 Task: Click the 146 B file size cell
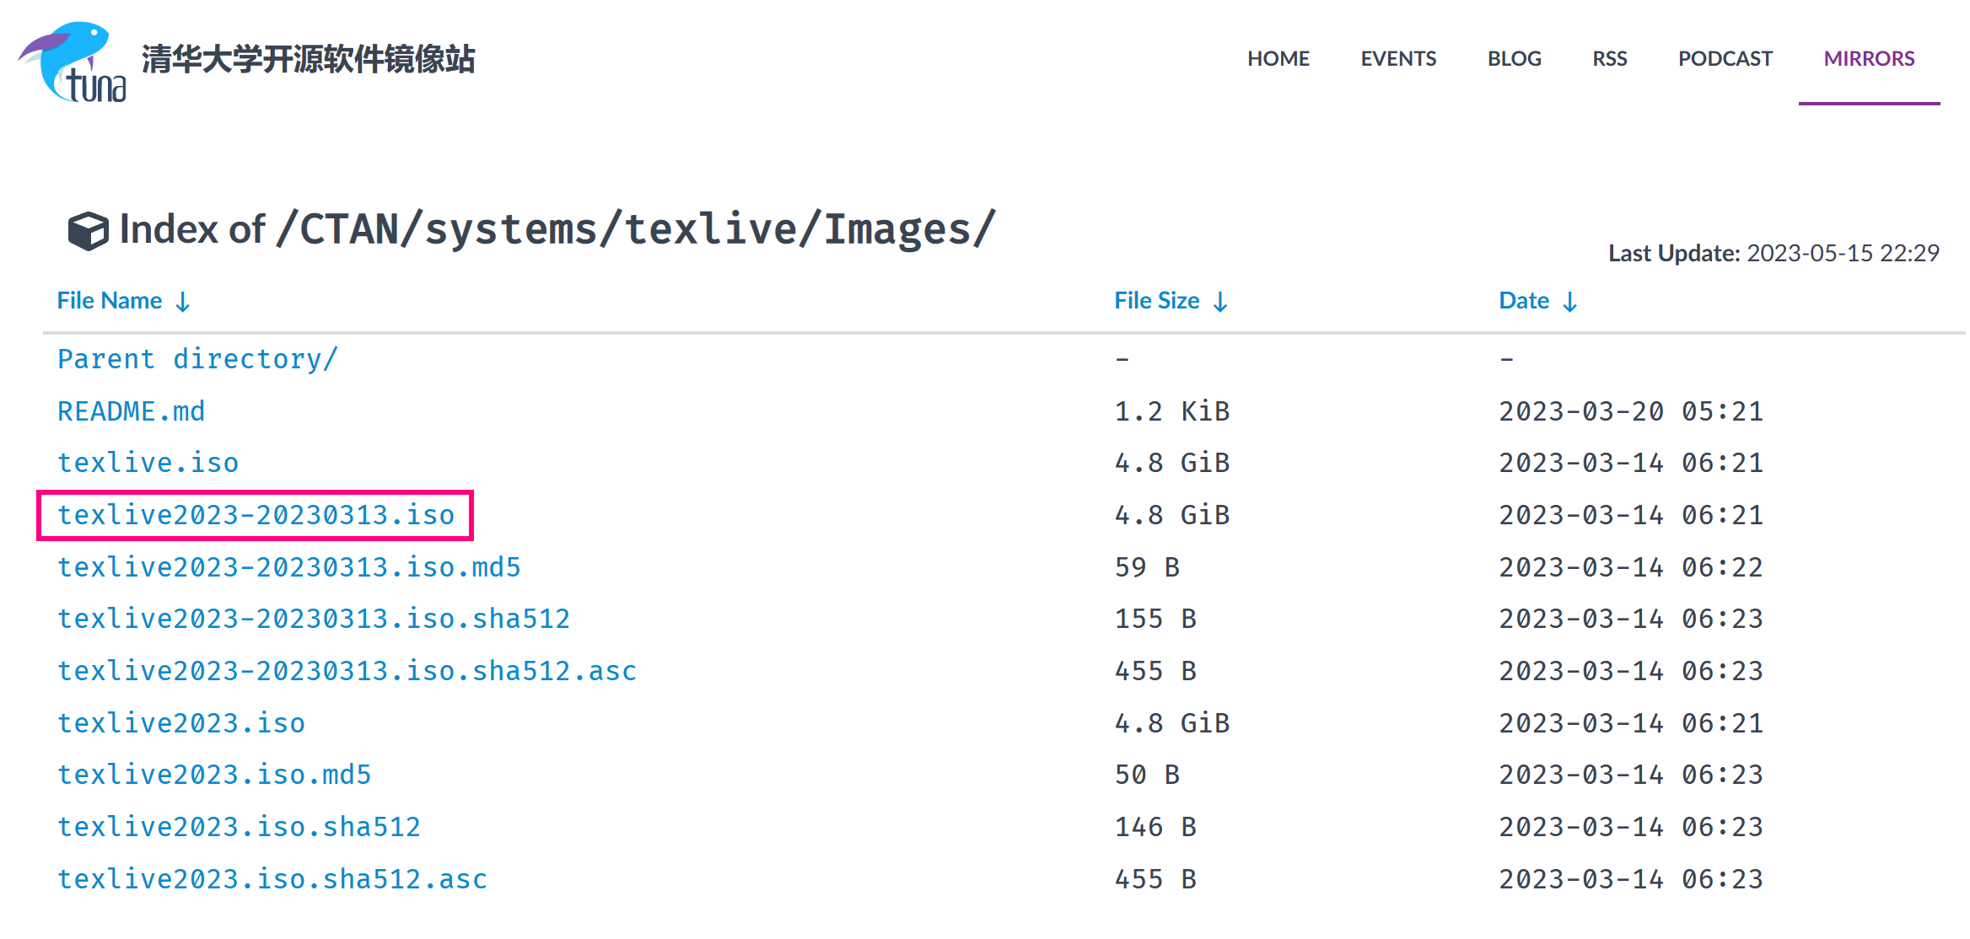click(1155, 827)
